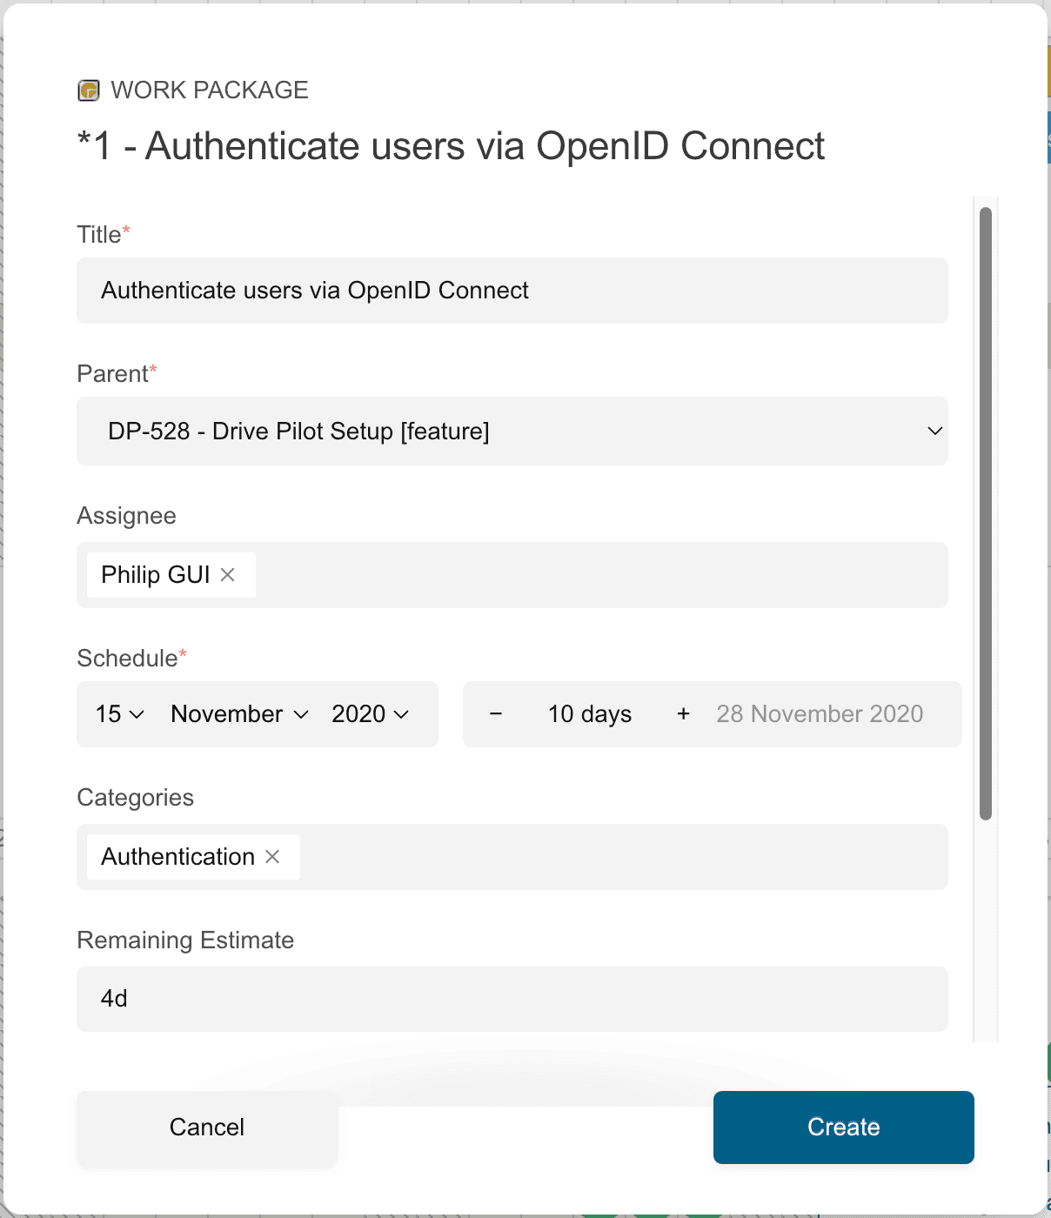1051x1218 pixels.
Task: Expand the Parent dropdown chevron
Action: [x=935, y=432]
